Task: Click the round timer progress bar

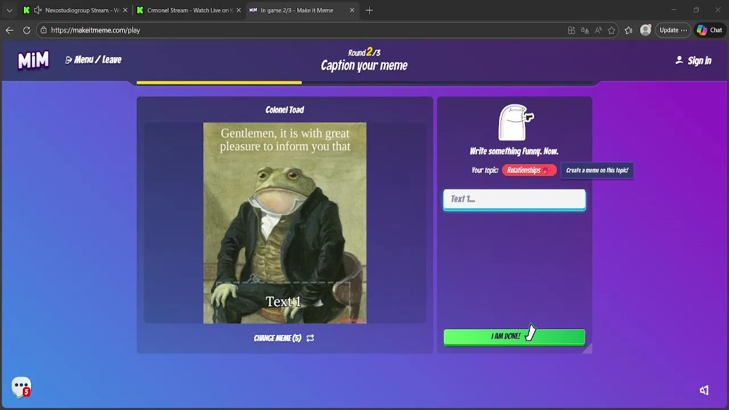Action: [x=364, y=83]
